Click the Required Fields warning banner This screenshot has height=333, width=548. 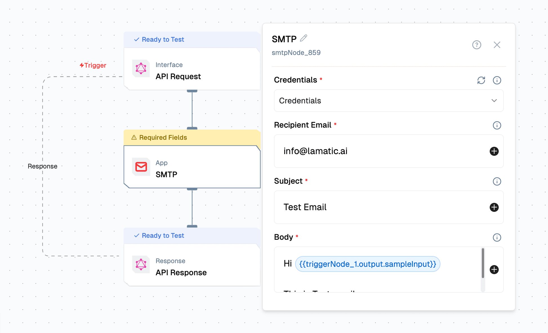pos(159,137)
